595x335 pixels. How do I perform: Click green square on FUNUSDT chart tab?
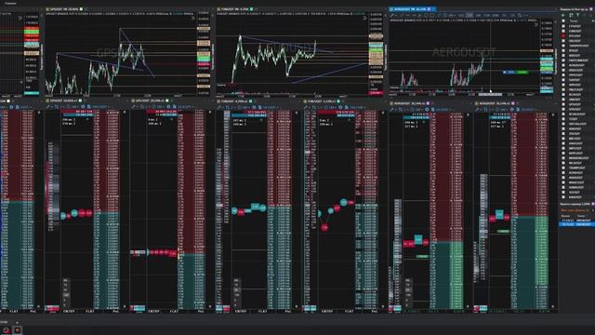tap(251, 9)
